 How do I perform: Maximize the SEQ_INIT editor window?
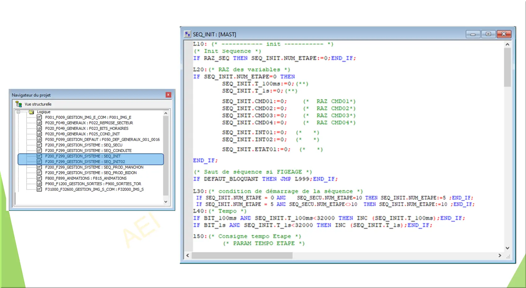coord(488,34)
